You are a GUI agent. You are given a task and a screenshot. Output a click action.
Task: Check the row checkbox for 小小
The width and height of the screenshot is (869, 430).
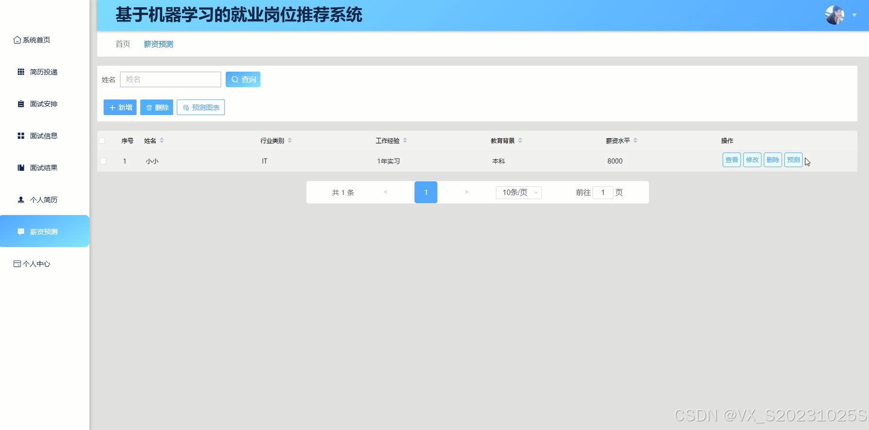[103, 161]
